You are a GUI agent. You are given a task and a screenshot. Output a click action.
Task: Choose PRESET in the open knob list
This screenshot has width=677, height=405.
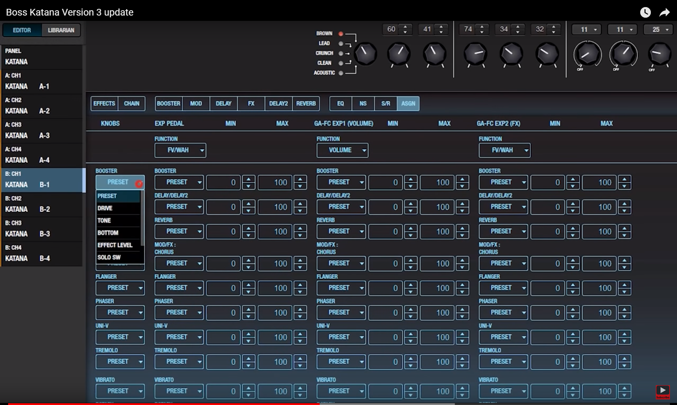[x=118, y=196]
